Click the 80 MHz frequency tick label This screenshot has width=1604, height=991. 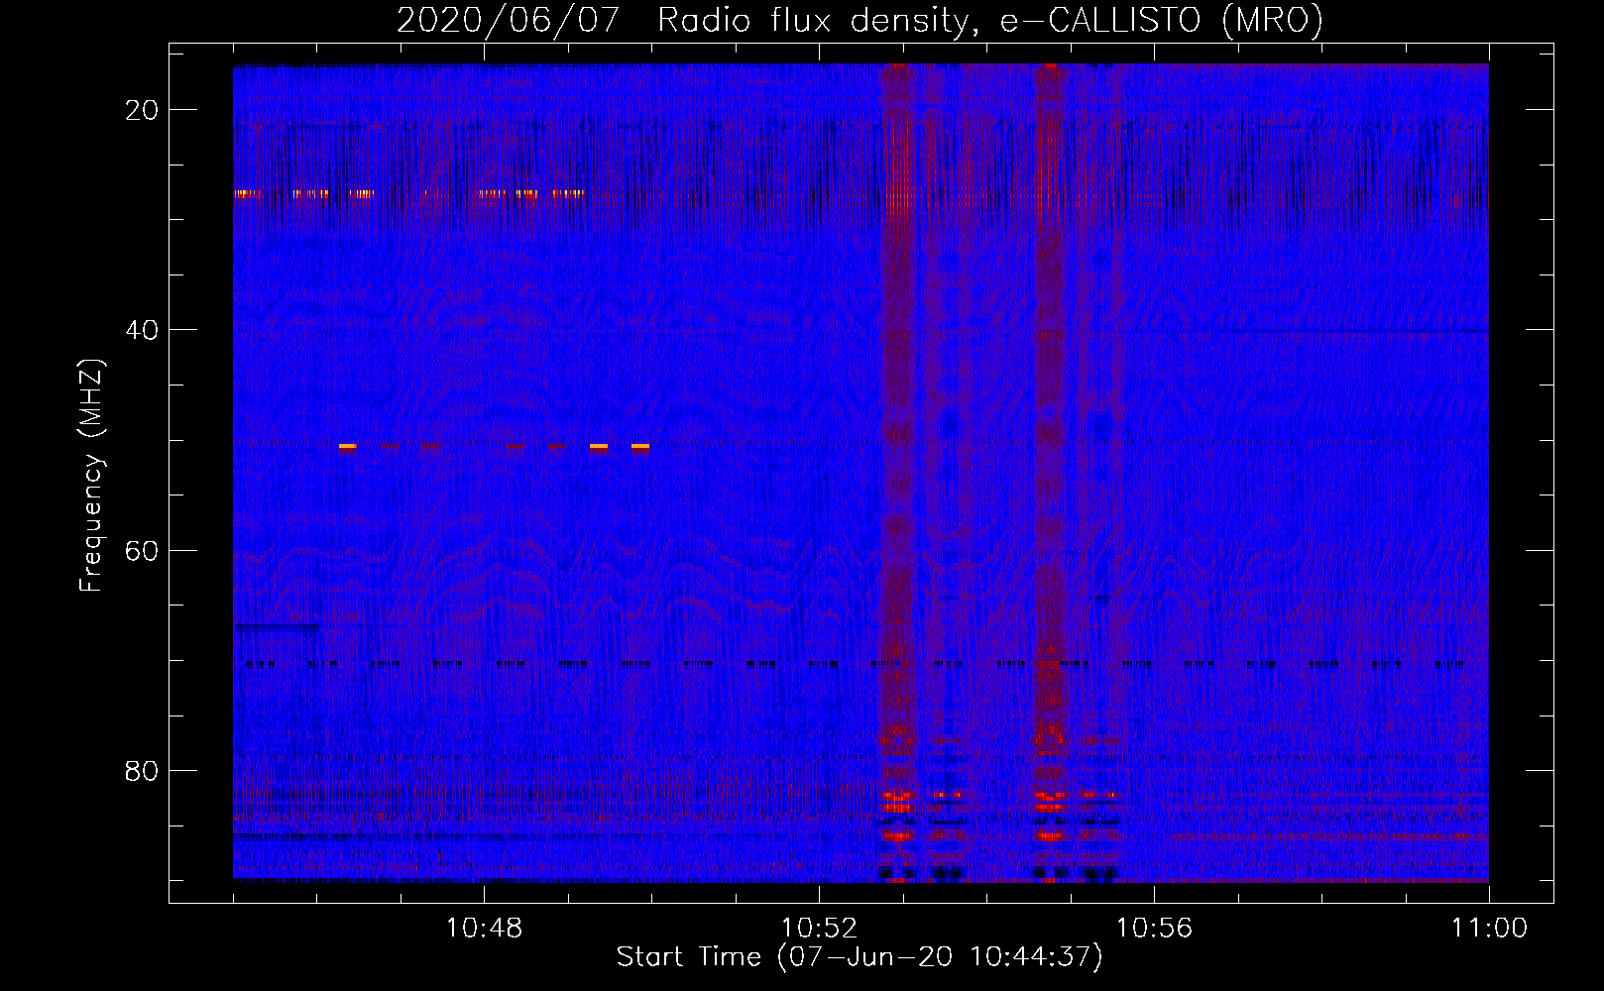tap(142, 770)
